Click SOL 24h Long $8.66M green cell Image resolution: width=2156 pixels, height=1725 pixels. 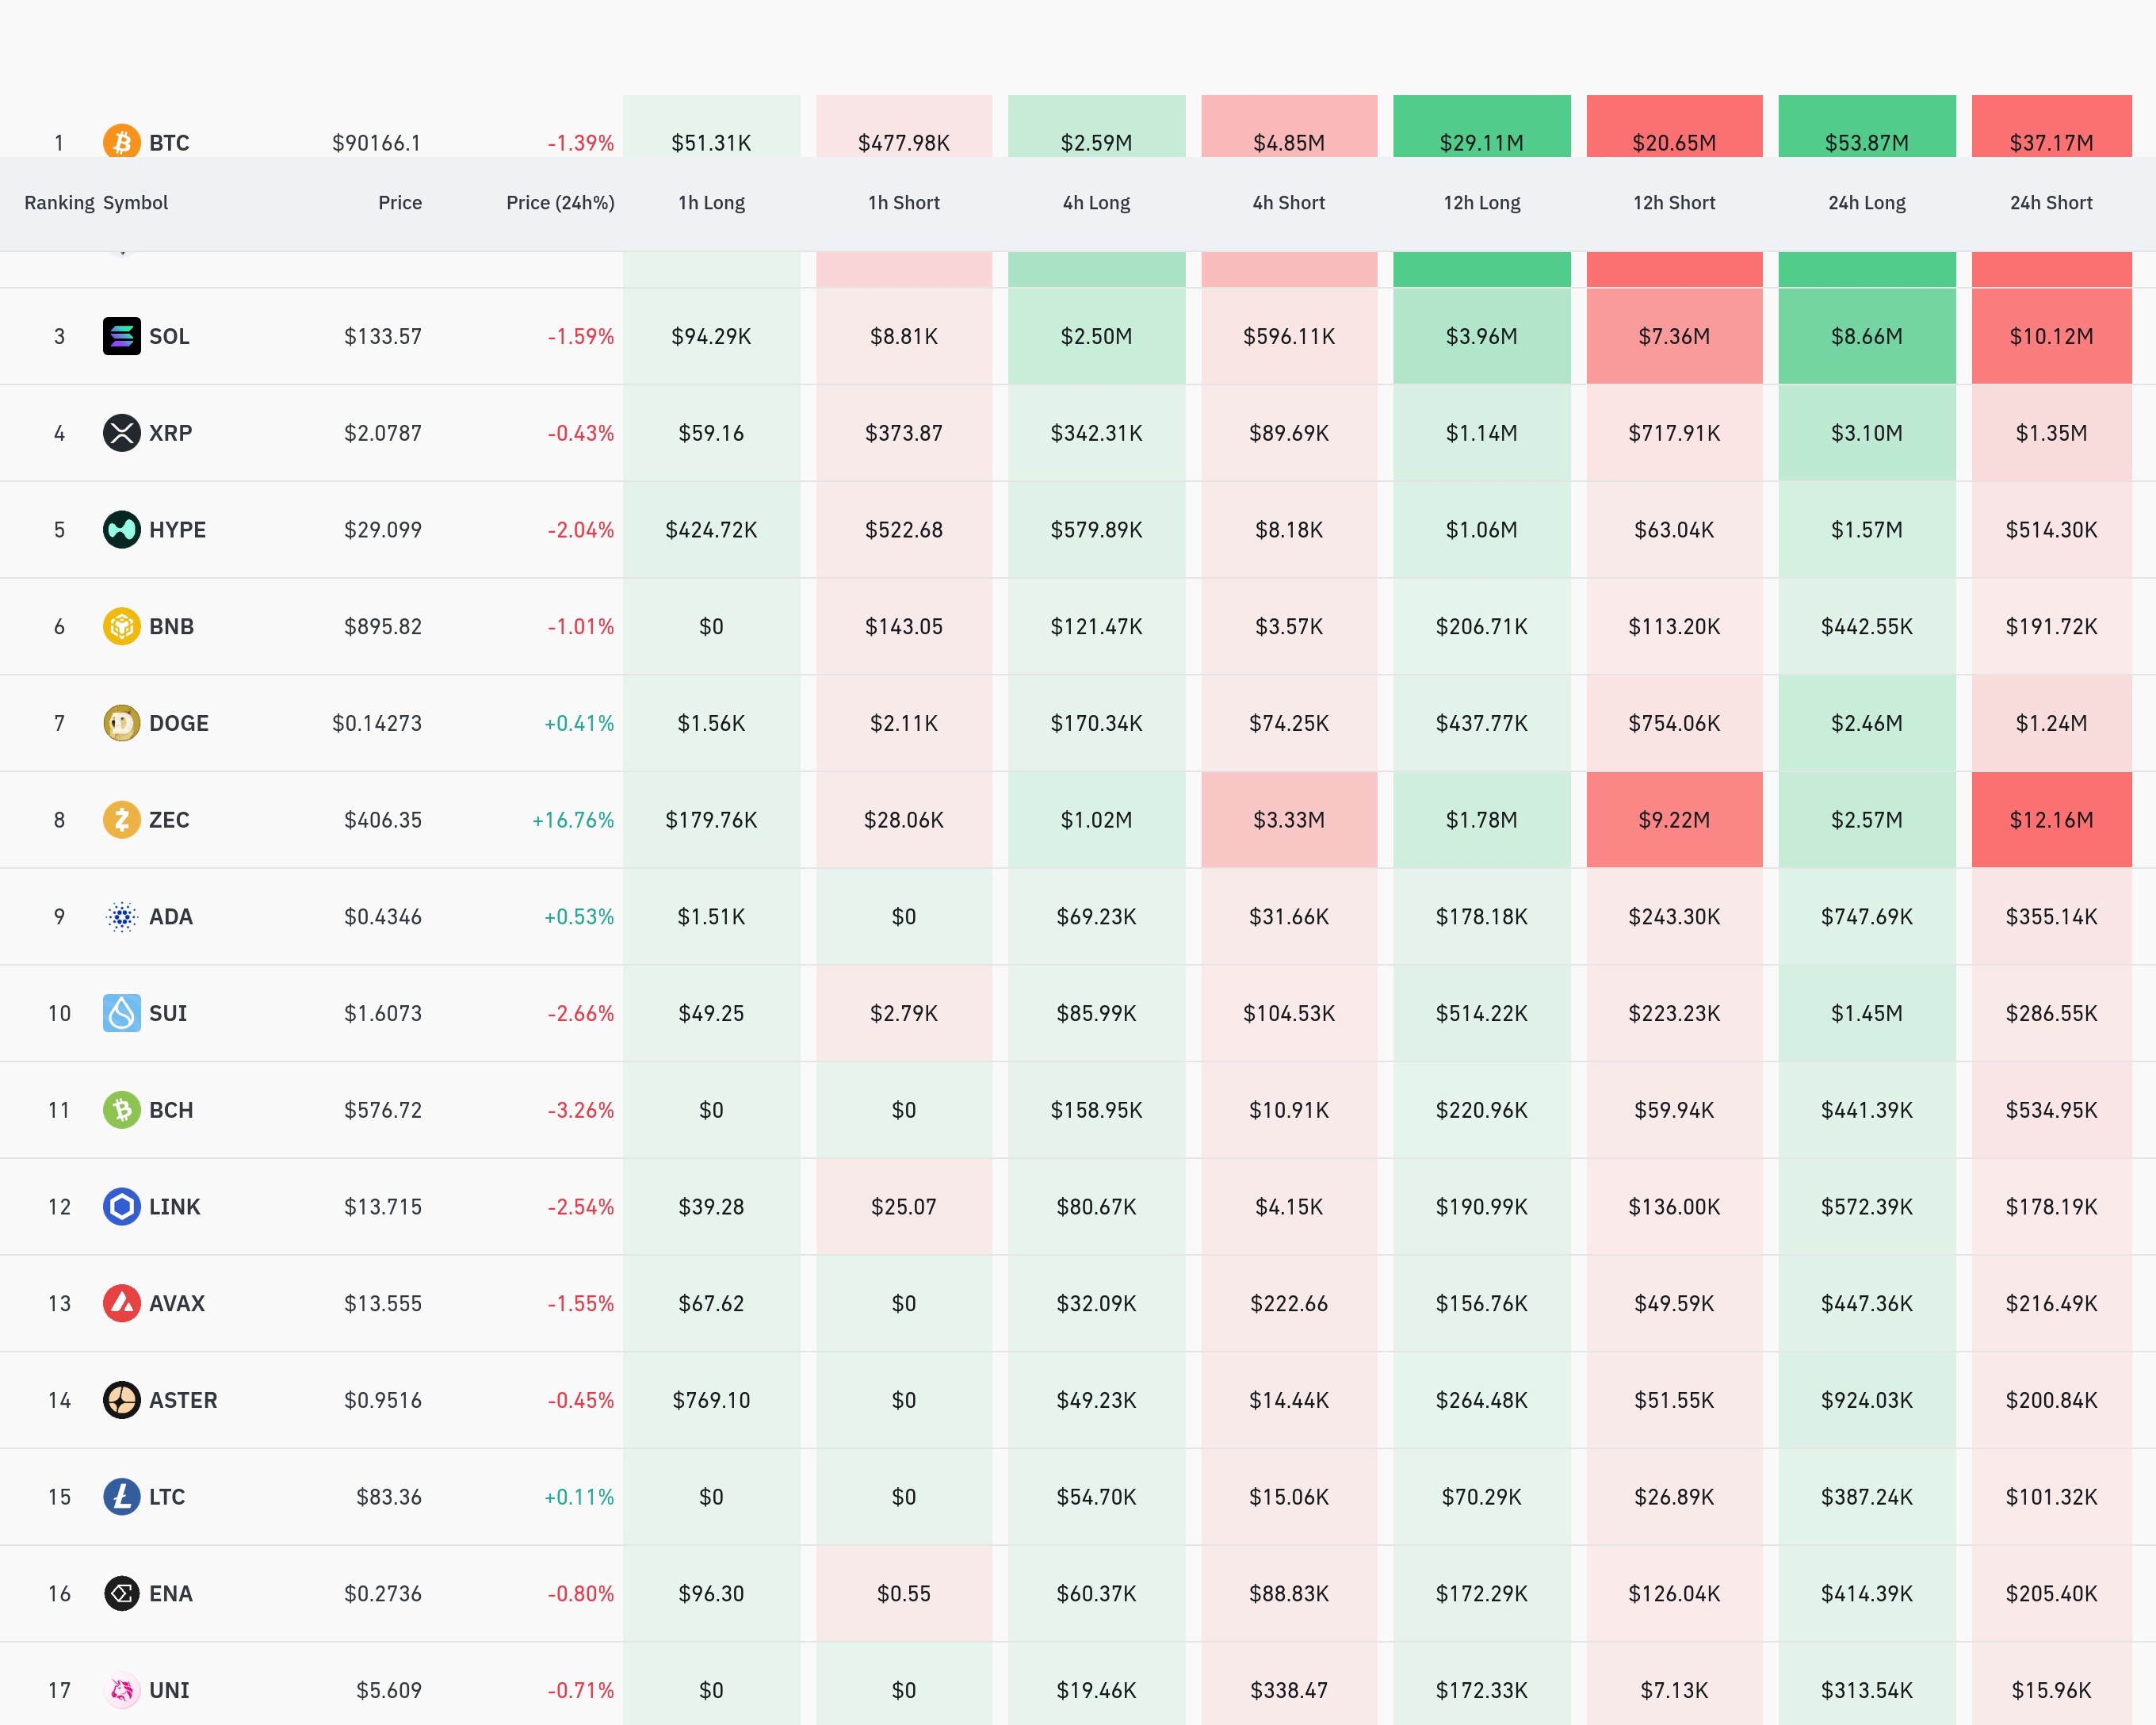(x=1866, y=336)
